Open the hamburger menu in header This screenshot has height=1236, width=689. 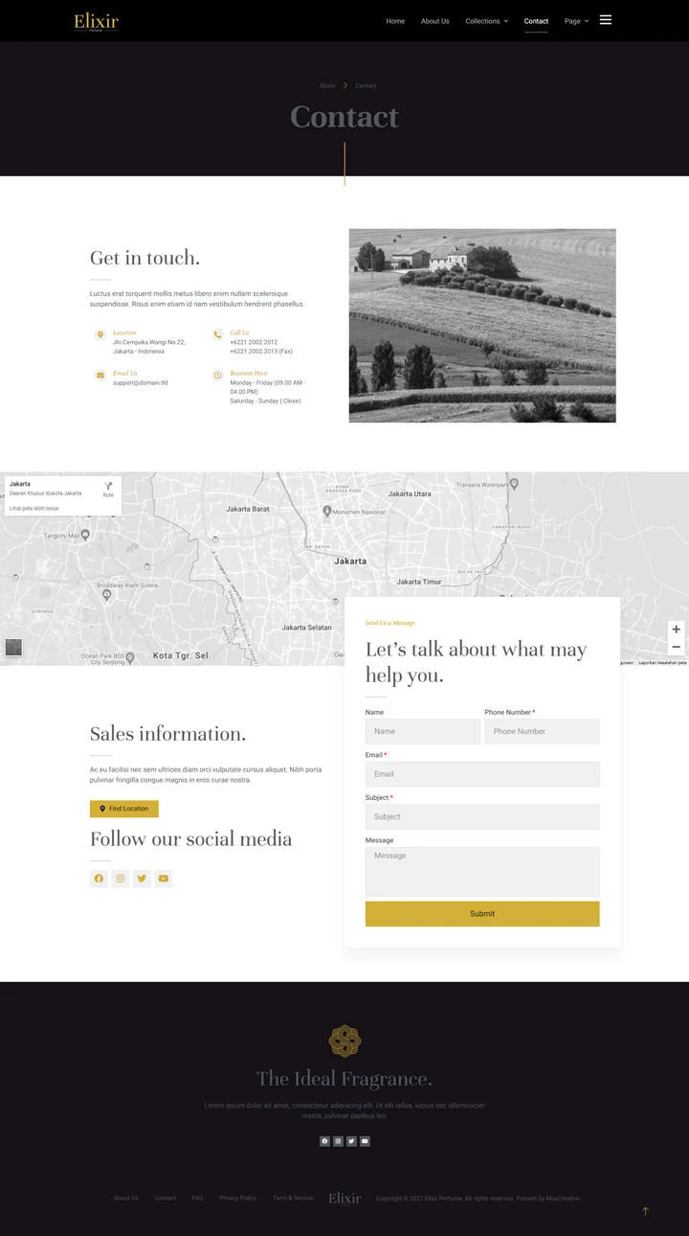pyautogui.click(x=605, y=20)
